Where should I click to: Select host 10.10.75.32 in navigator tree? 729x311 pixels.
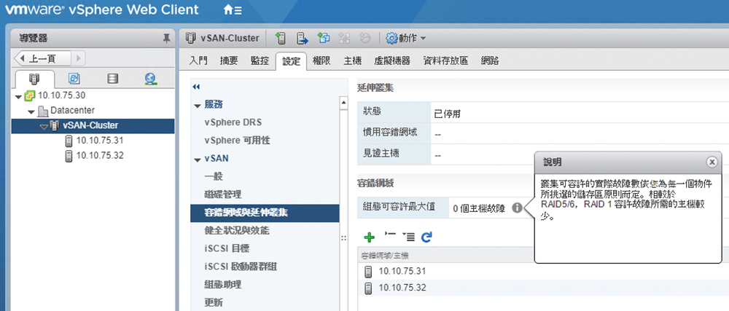coord(100,155)
